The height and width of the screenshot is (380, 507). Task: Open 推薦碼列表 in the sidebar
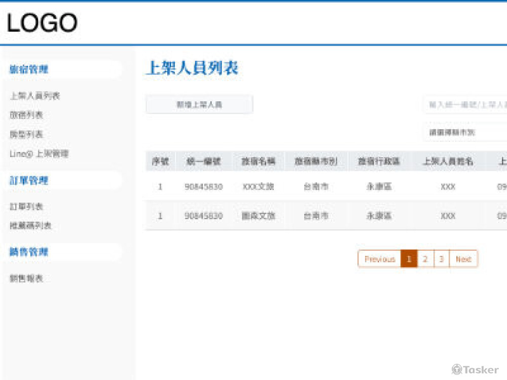point(30,225)
